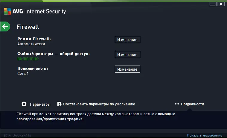This screenshot has height=138, width=227.
Task: Click the Firewall description text in details
Action: (x=95, y=116)
